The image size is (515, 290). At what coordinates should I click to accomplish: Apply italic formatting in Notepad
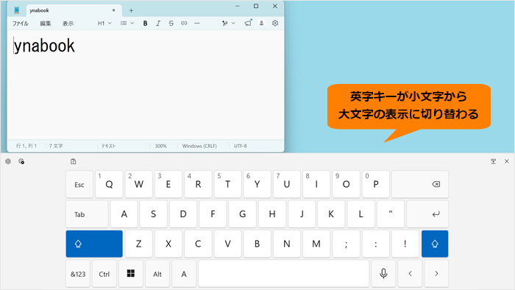coord(158,24)
